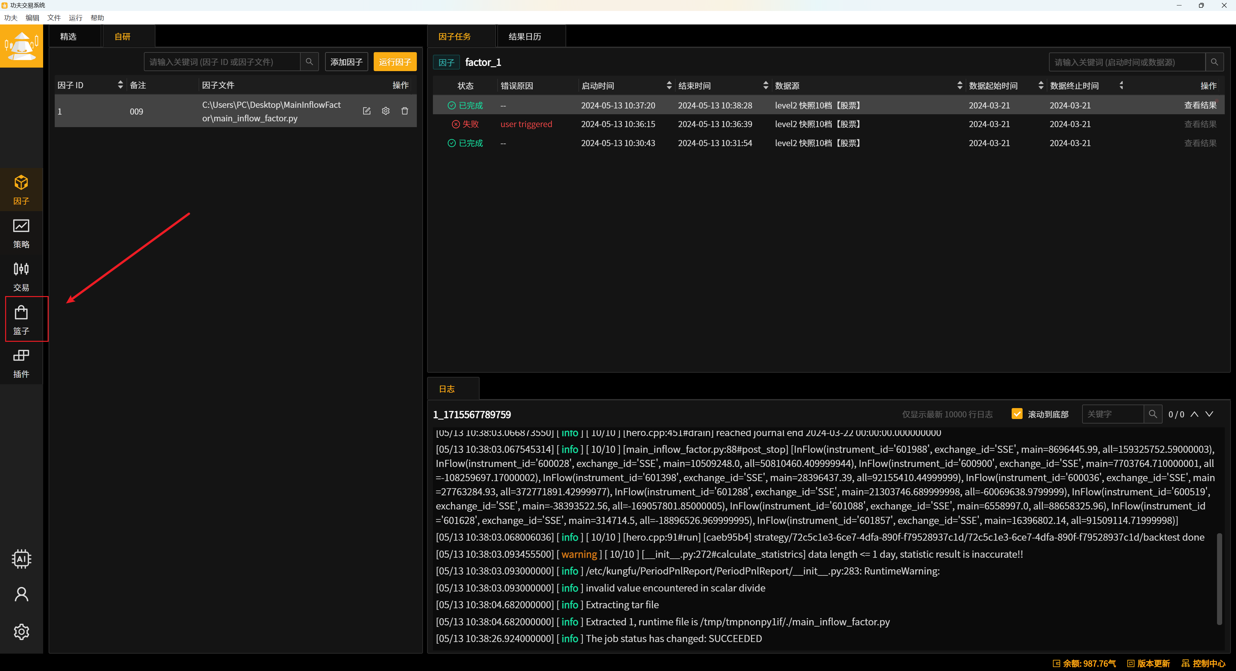The width and height of the screenshot is (1236, 671).
Task: Click 查看结果 for the first completed task
Action: (x=1200, y=105)
